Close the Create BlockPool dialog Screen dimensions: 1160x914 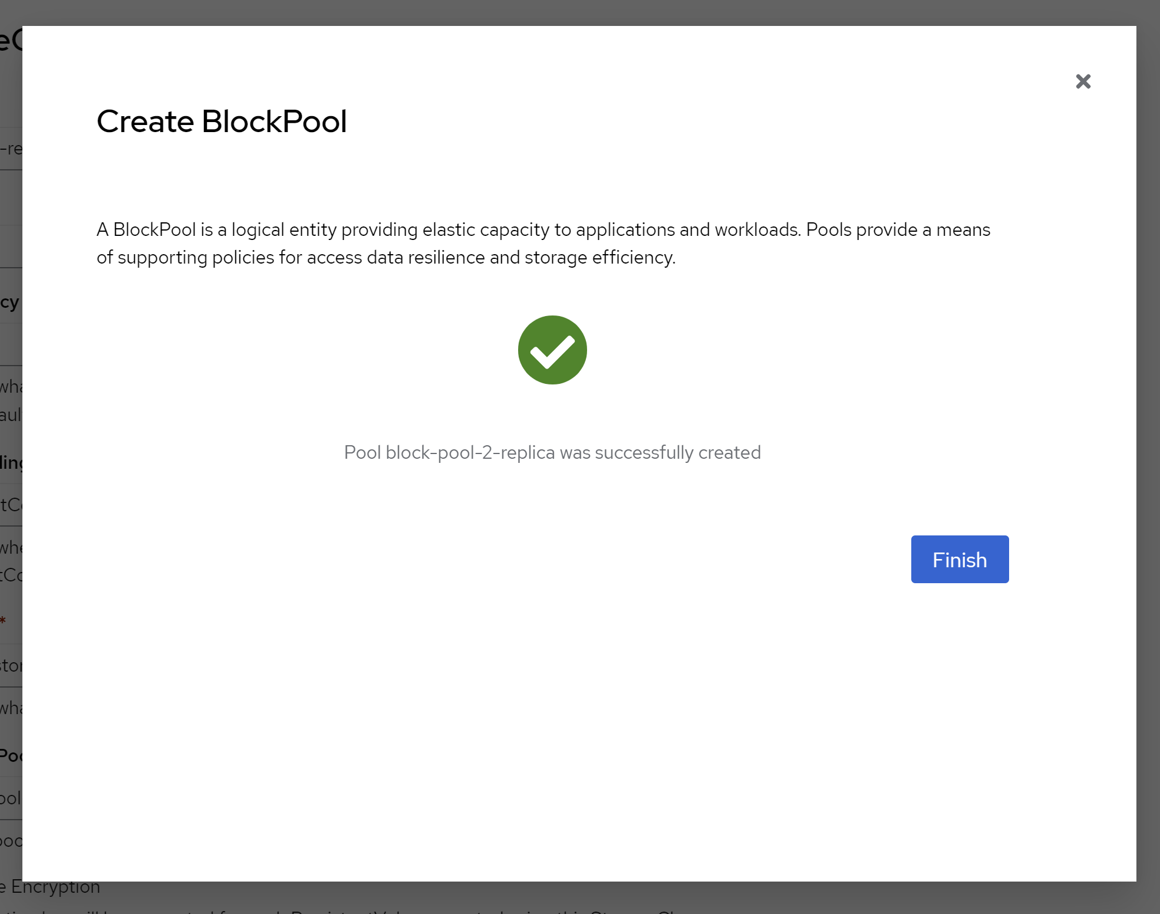point(1083,81)
